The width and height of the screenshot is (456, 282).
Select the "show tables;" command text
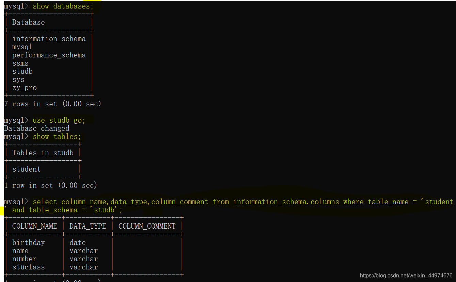pos(57,137)
